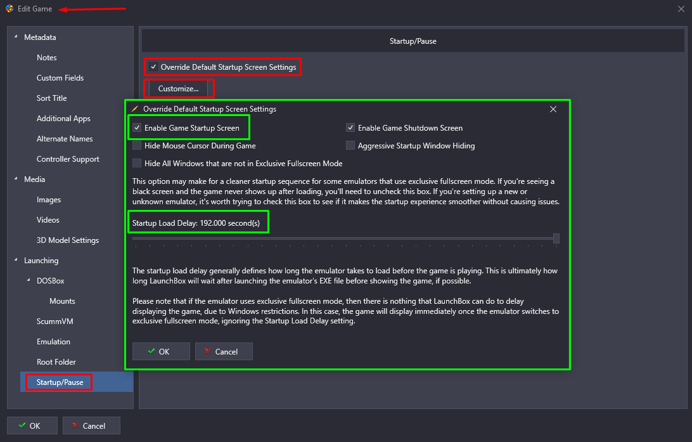This screenshot has width=692, height=442.
Task: Open the Emulation page
Action: coord(53,342)
